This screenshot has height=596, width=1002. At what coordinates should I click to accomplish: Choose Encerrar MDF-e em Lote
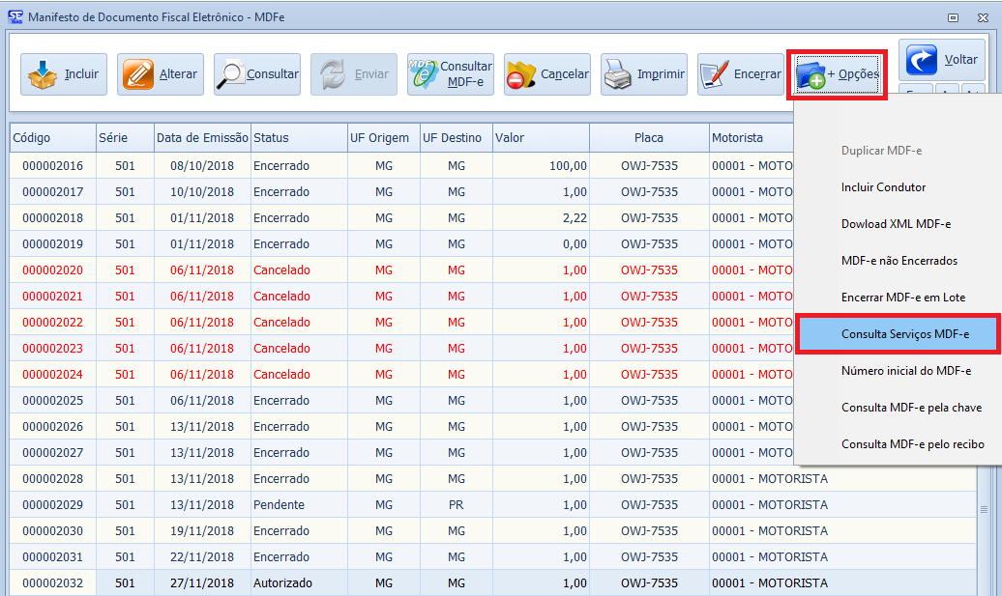(x=903, y=298)
